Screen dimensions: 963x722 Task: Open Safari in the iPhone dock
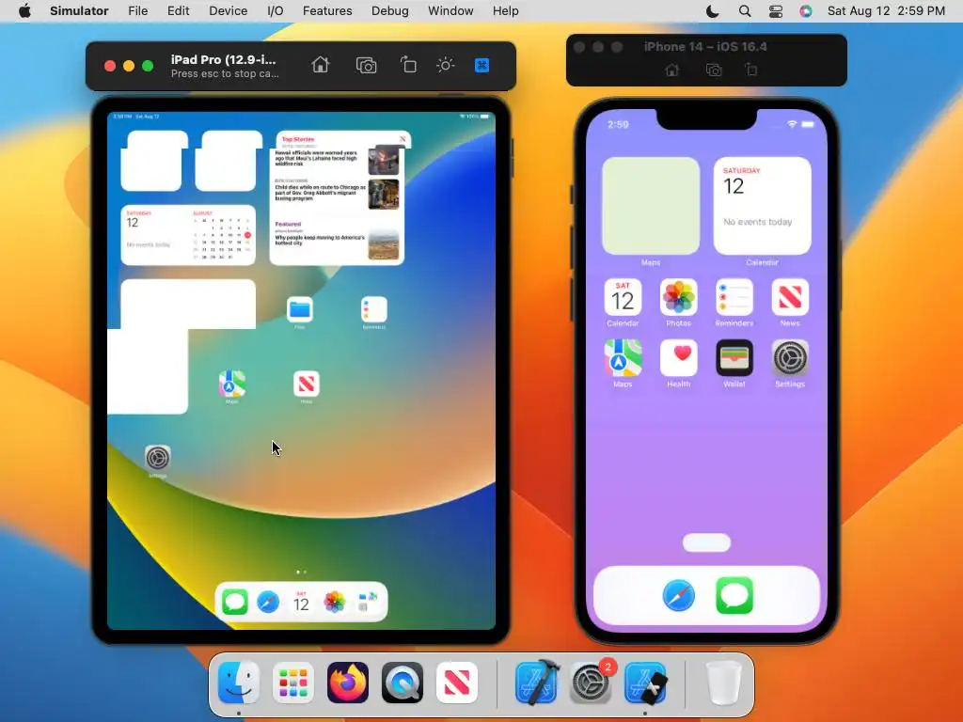[679, 595]
